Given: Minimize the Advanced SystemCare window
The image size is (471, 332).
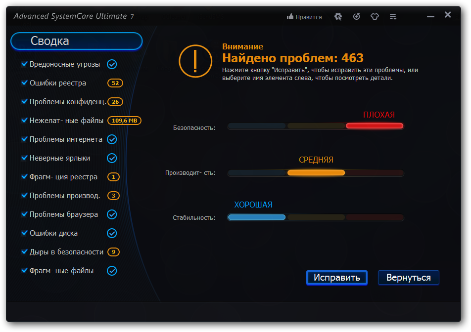Looking at the screenshot, I should (x=431, y=16).
